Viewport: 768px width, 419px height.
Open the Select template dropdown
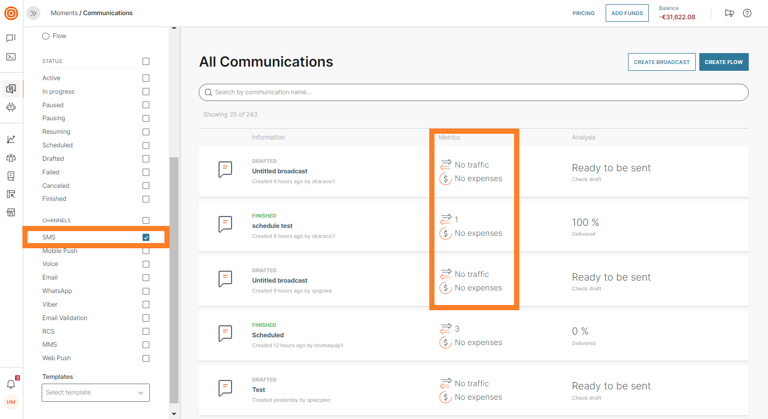[96, 392]
